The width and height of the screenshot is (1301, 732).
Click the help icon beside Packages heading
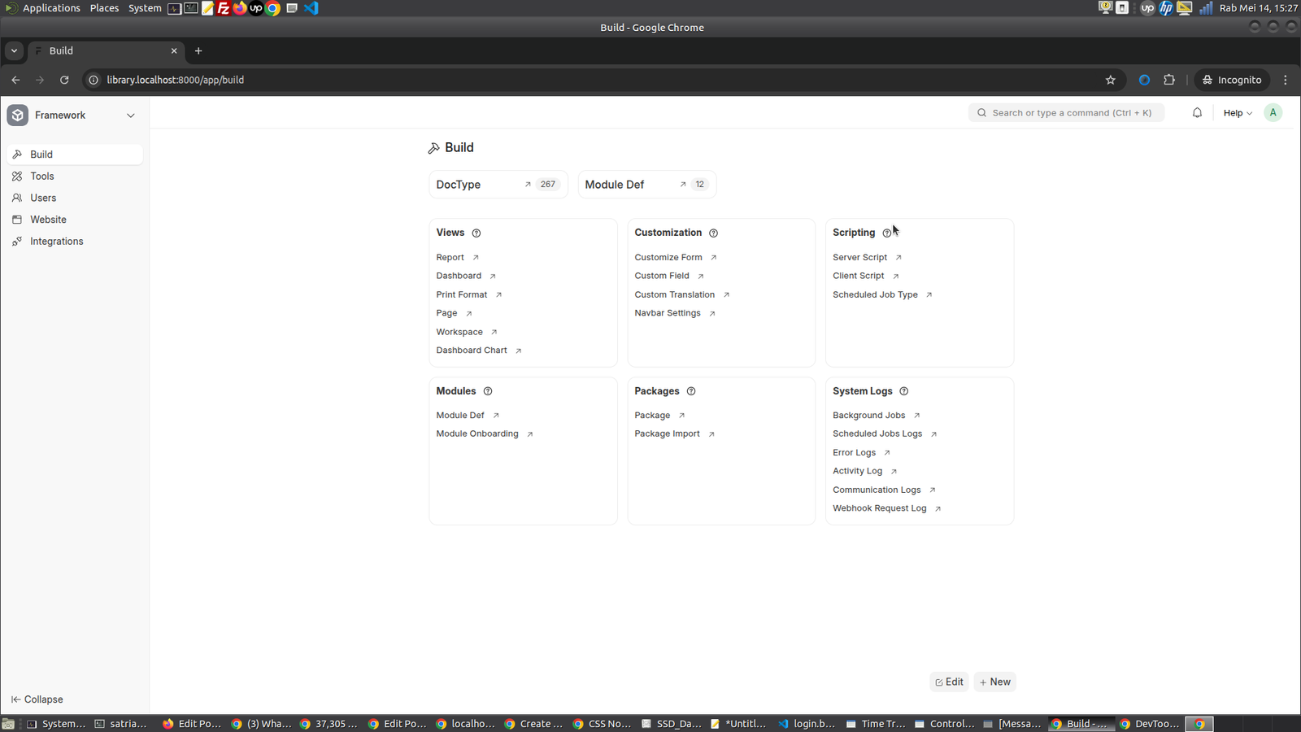coord(691,391)
